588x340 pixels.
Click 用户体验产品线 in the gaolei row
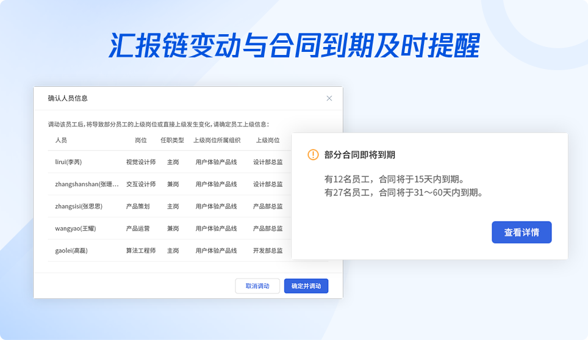[216, 251]
